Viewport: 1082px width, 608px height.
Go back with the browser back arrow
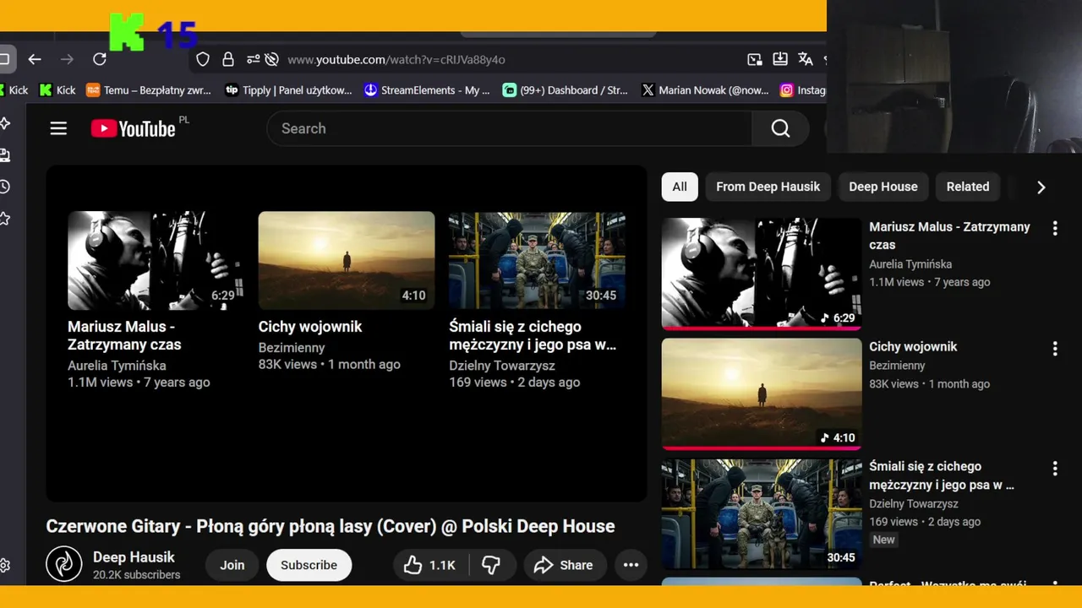point(35,59)
